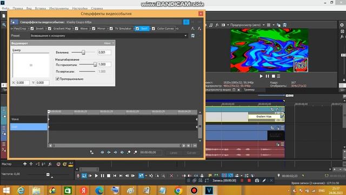Take Bandicam screenshot with camera icon
This screenshot has height=195, width=346.
tap(257, 180)
